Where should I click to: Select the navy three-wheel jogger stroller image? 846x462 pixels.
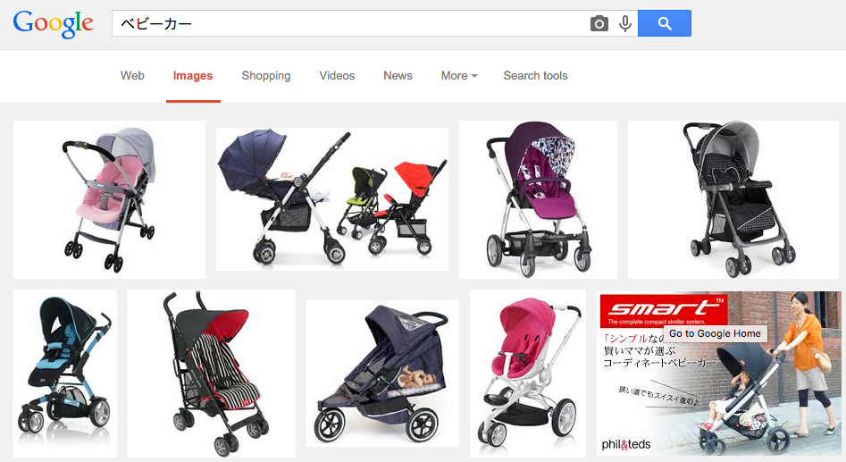point(382,374)
